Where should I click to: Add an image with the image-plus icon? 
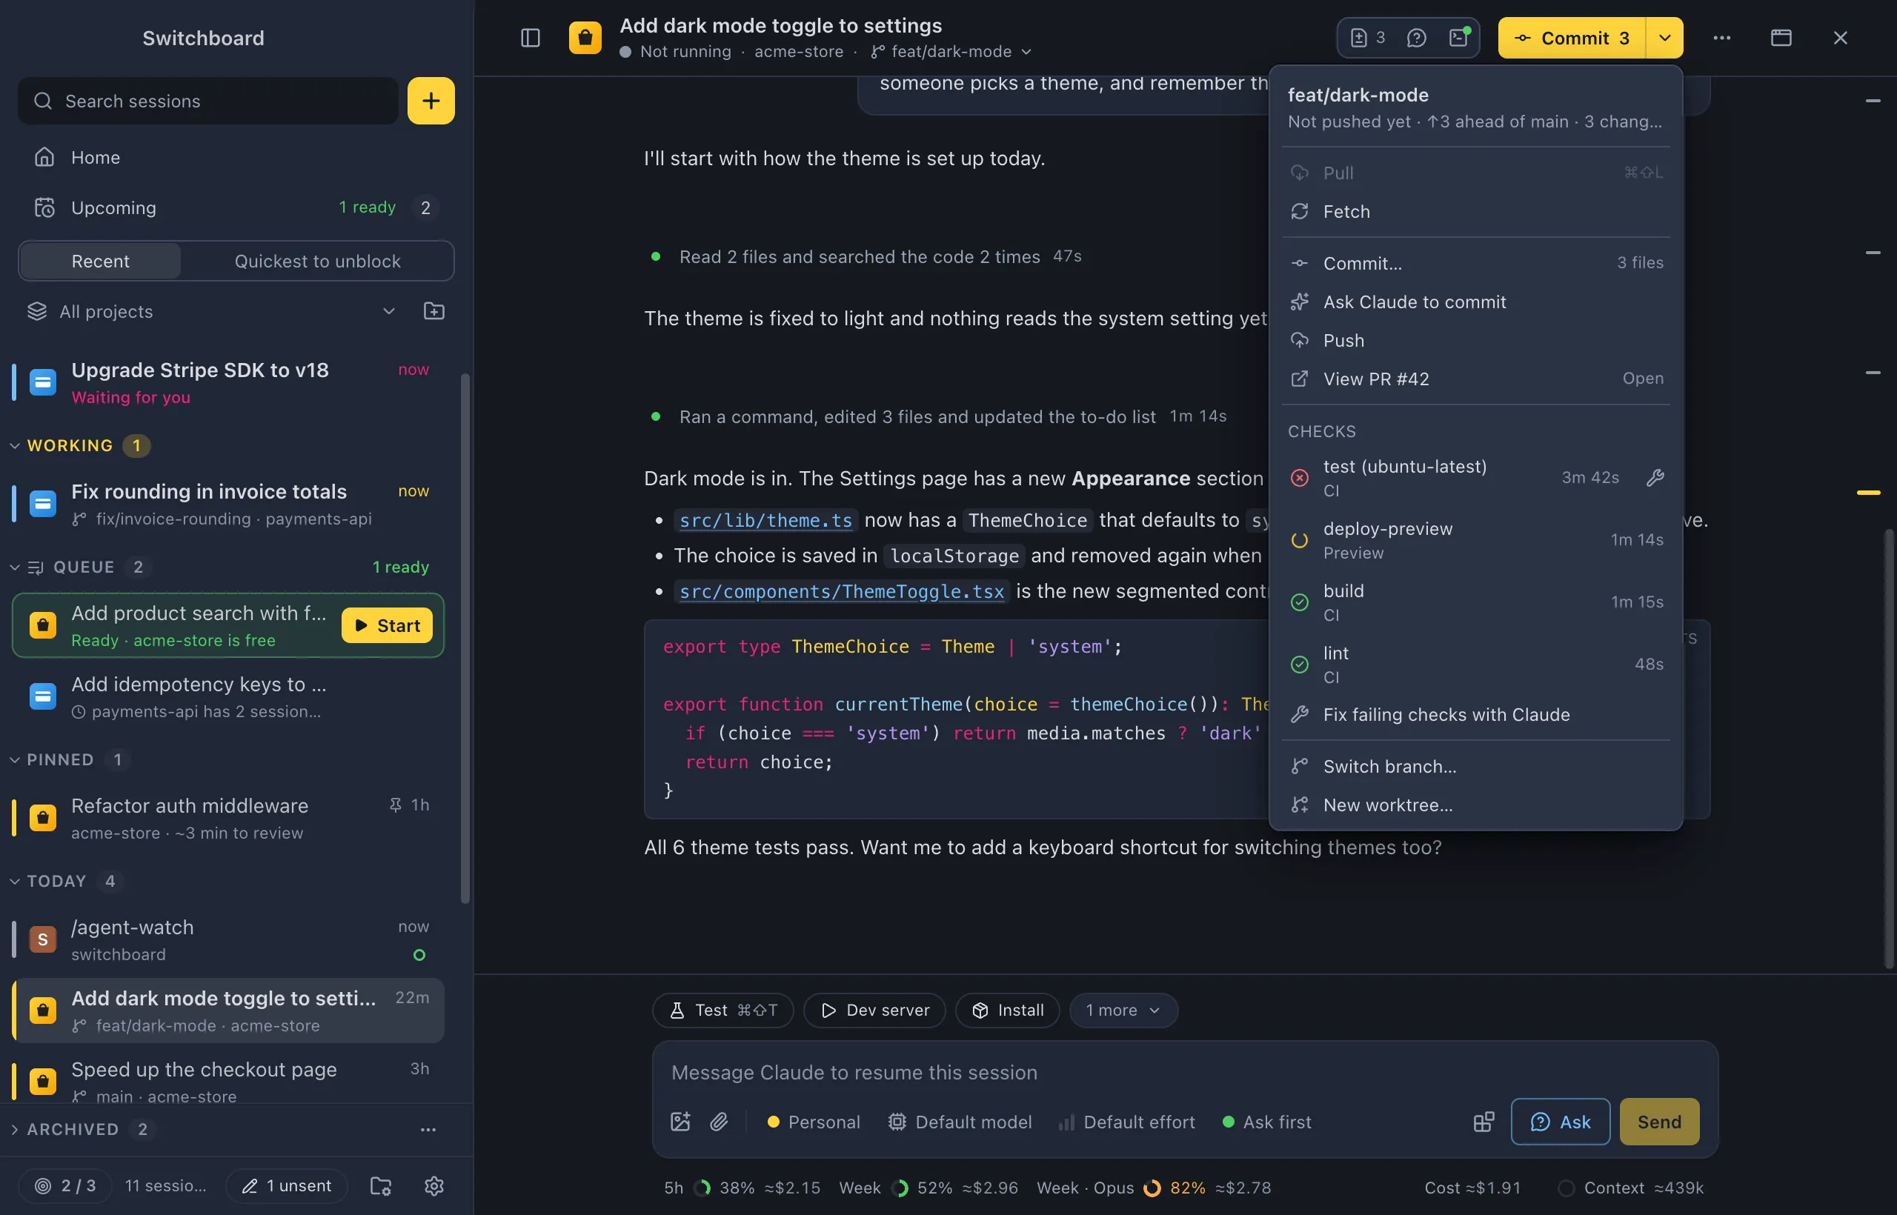(680, 1121)
